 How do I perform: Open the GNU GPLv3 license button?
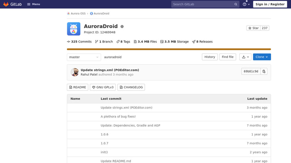[x=103, y=87]
